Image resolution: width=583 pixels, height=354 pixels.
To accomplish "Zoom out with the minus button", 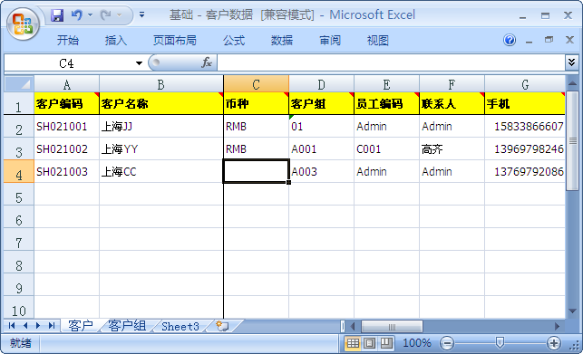I will (x=447, y=343).
